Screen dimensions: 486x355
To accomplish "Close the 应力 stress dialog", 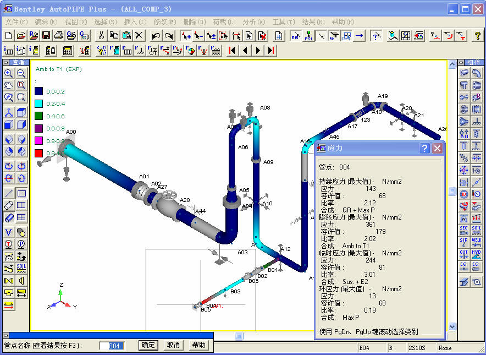I will point(437,149).
